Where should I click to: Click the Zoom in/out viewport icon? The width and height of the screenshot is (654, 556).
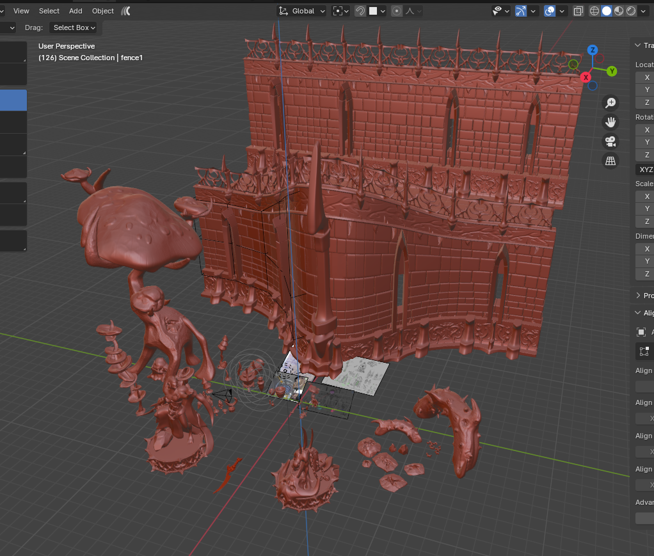pyautogui.click(x=610, y=103)
